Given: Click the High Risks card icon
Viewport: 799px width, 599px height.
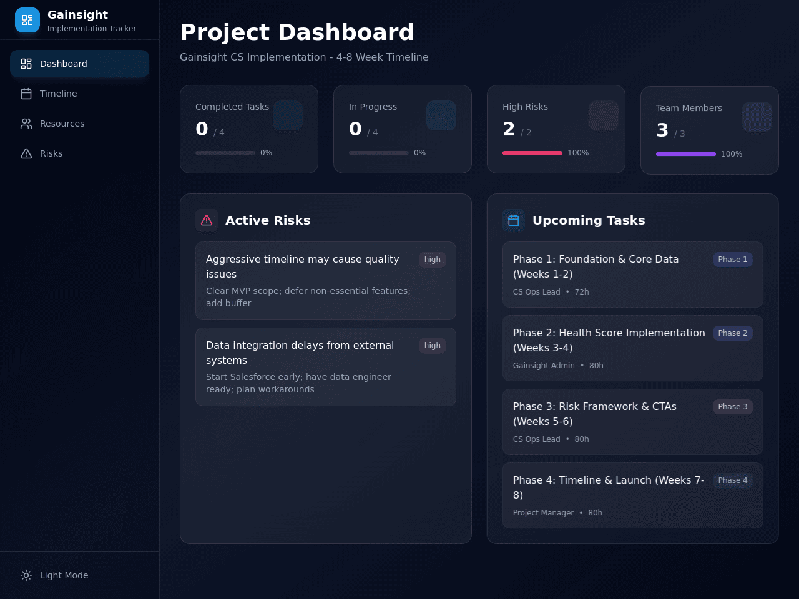Looking at the screenshot, I should tap(604, 115).
